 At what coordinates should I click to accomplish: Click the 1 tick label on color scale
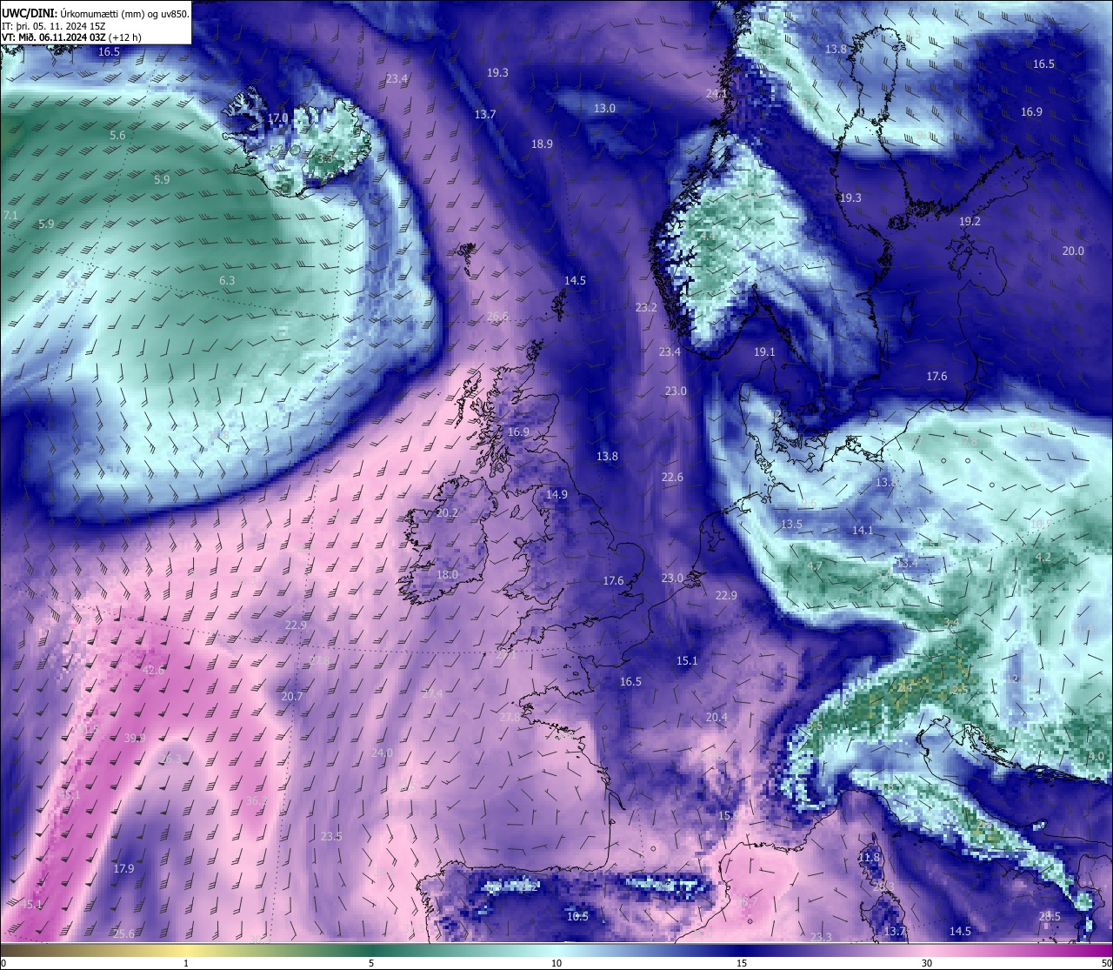185,963
